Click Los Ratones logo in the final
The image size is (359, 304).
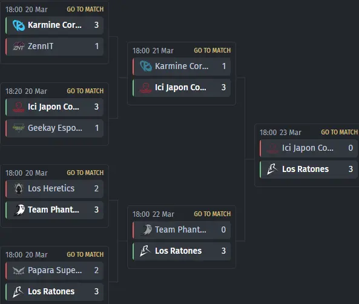click(272, 169)
